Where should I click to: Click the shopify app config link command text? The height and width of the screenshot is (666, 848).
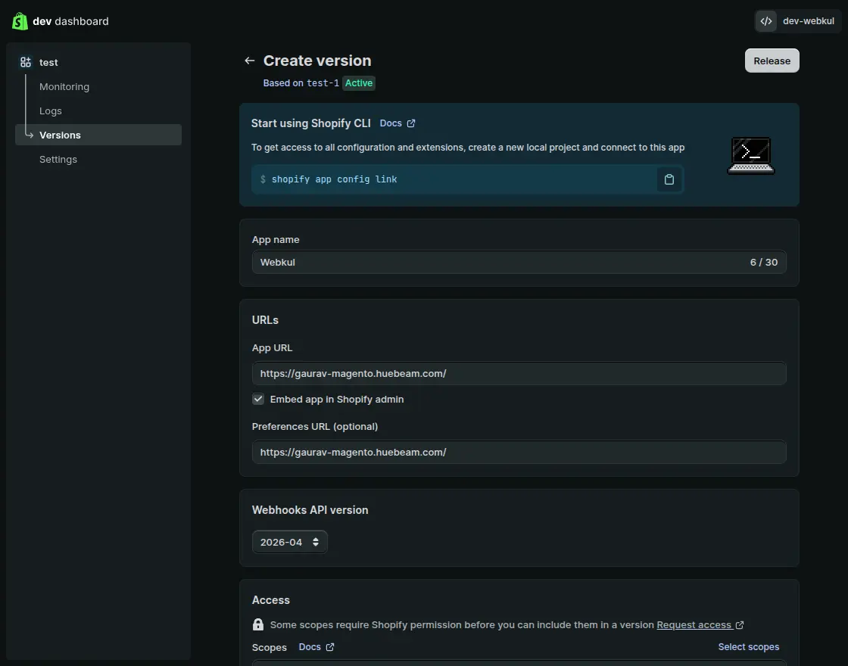click(x=334, y=179)
